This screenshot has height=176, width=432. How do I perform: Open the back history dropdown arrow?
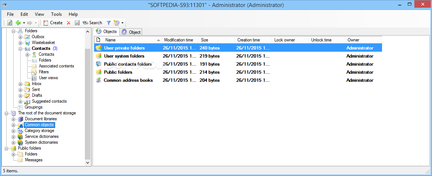tap(24, 23)
